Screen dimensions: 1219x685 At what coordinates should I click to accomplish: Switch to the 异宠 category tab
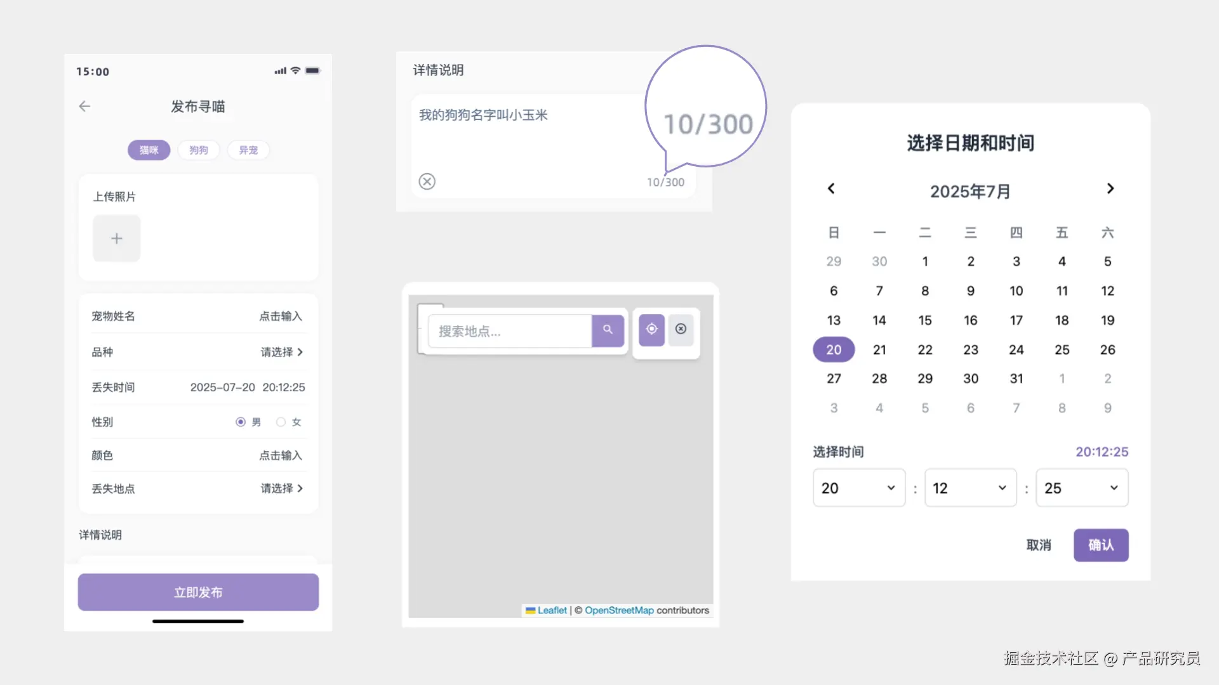248,150
